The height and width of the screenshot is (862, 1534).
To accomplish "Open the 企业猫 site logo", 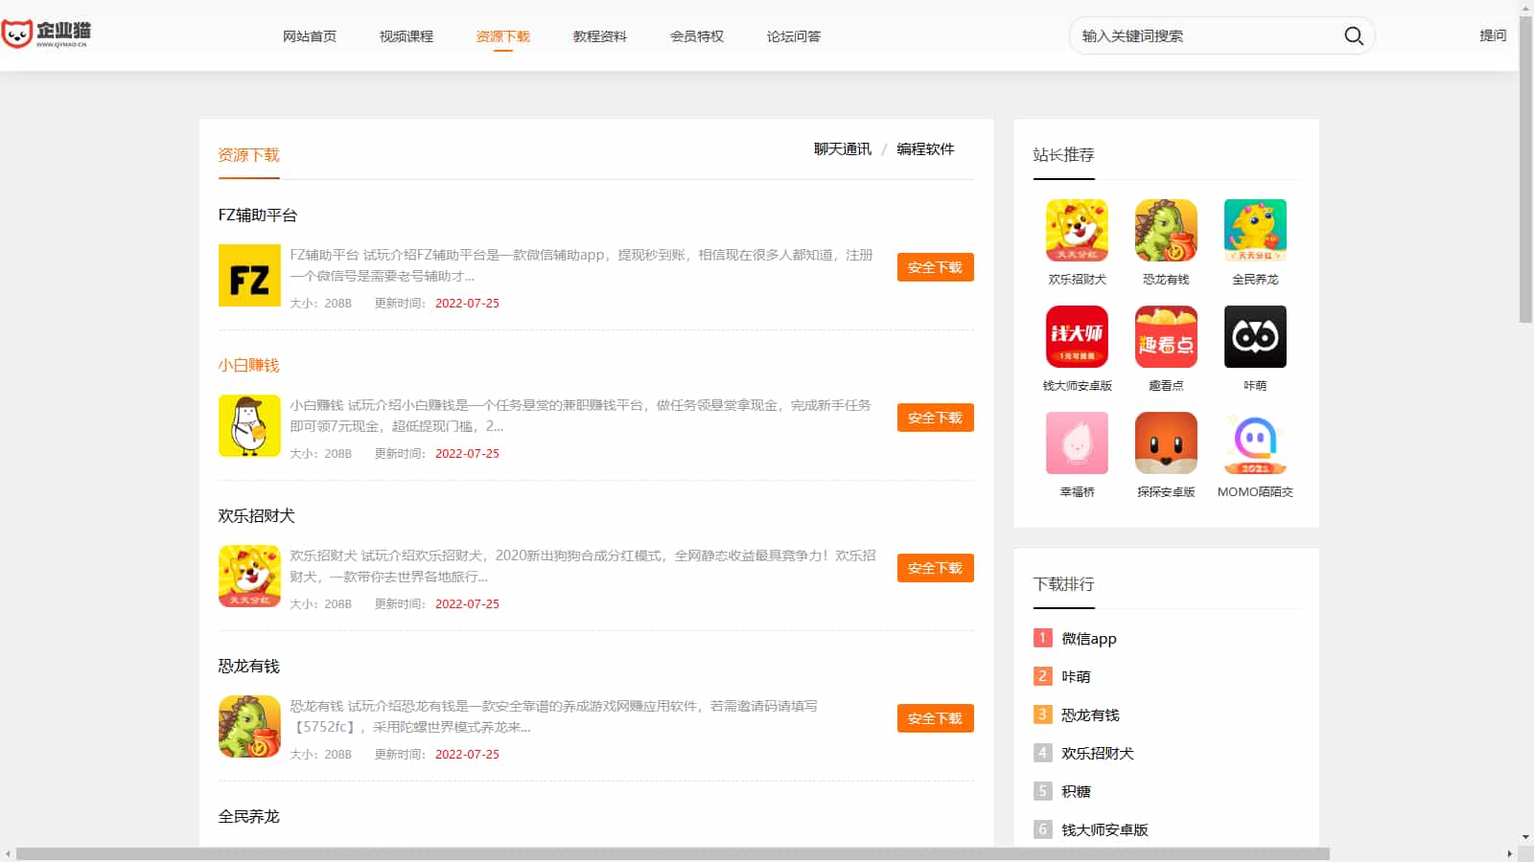I will [x=46, y=34].
